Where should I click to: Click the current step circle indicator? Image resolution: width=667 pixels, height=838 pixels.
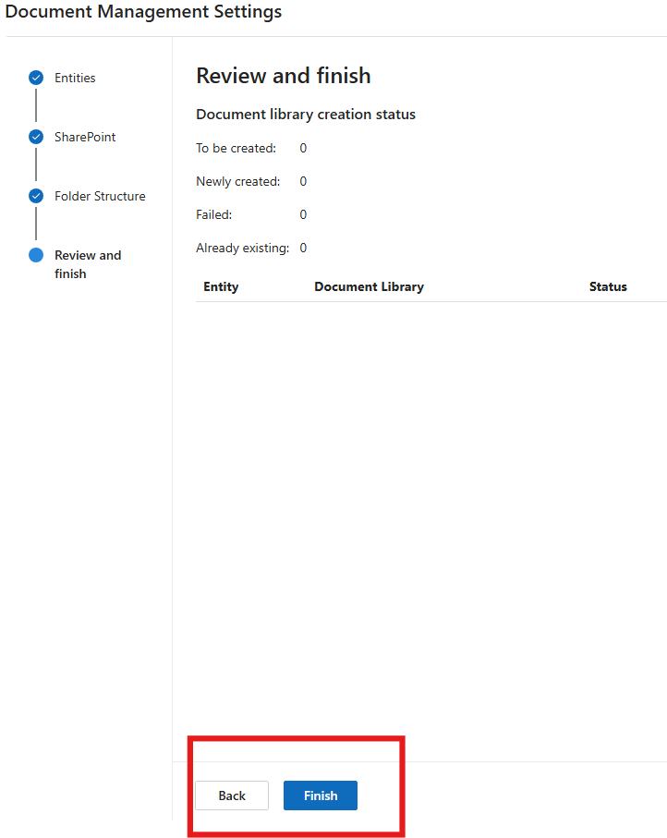(36, 255)
